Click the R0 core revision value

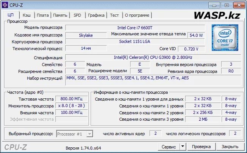[x=231, y=71]
